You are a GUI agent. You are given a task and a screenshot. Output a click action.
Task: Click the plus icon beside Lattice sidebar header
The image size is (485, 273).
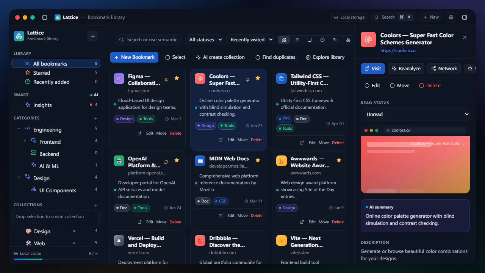pyautogui.click(x=93, y=36)
